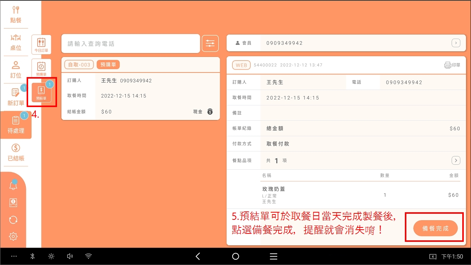Open the 桌位 table layout section
The image size is (471, 265).
tap(16, 42)
